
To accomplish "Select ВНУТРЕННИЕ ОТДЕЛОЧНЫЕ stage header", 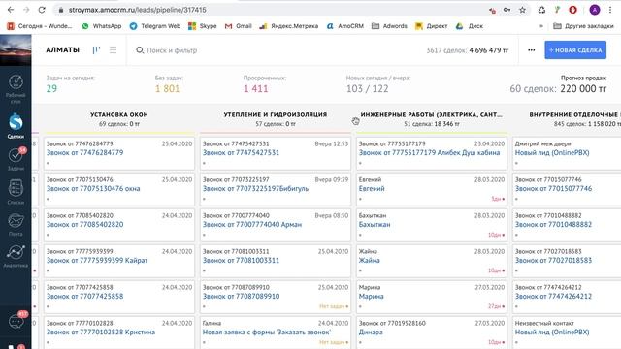I will 574,118.
